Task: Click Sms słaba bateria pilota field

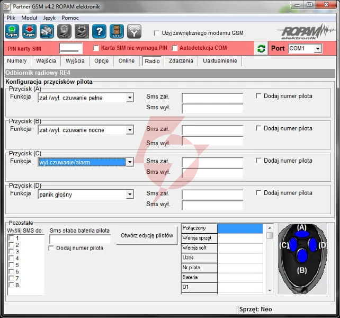Action: pos(80,240)
